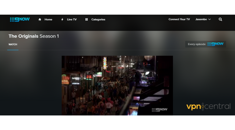Click The Originals show title
This screenshot has height=130, width=235.
[23, 36]
